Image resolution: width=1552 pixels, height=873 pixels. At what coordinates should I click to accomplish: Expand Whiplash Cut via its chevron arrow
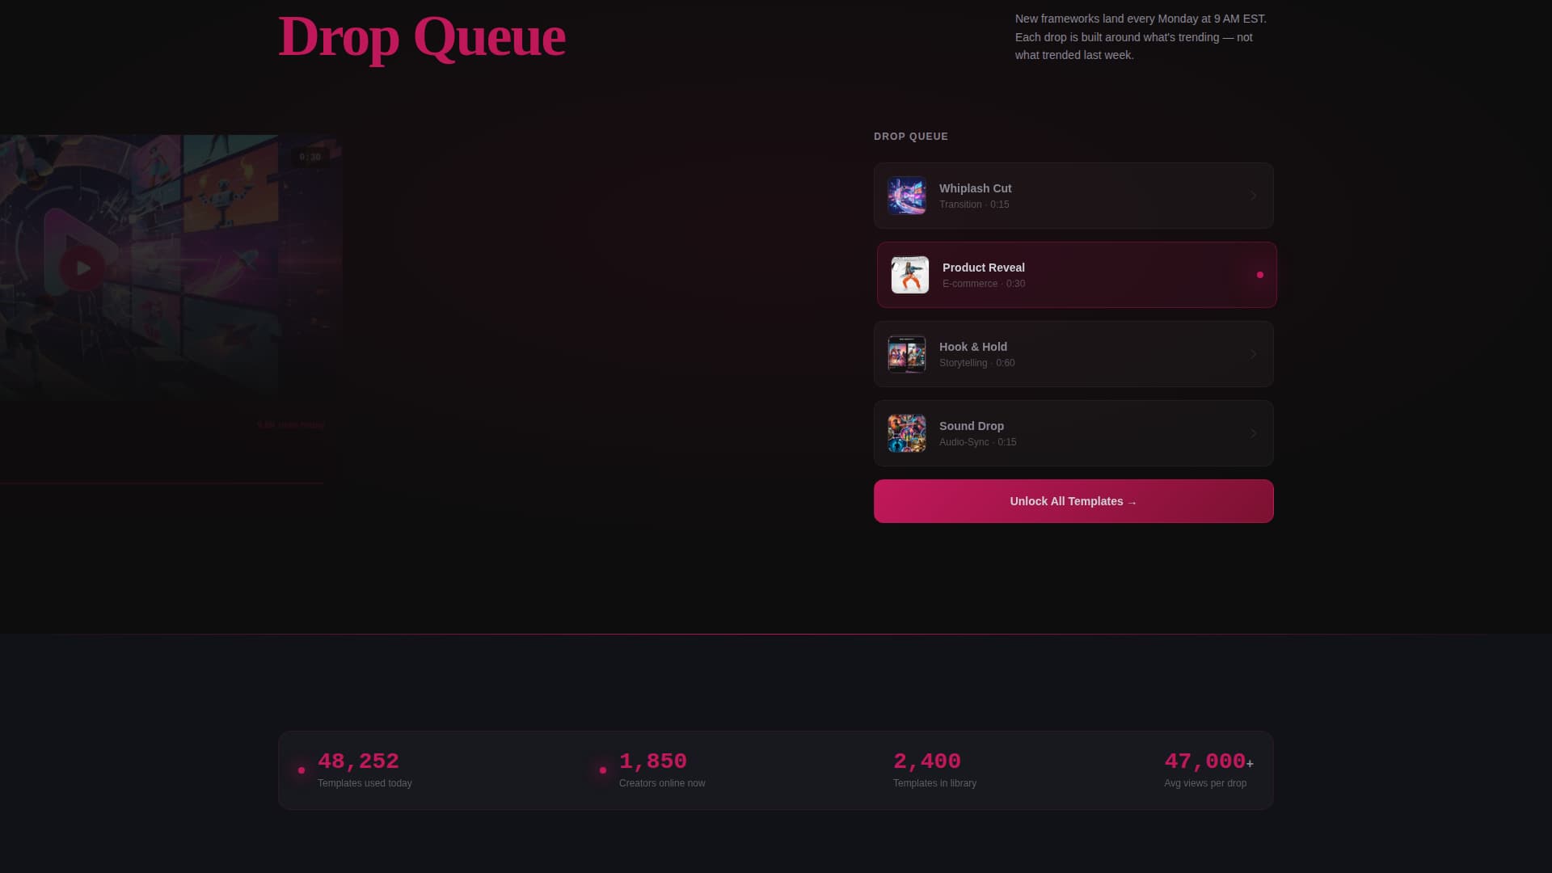[x=1253, y=196]
